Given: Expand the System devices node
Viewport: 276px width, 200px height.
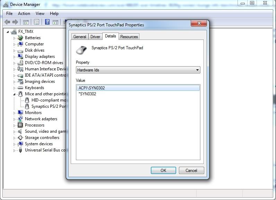Looking at the screenshot, I should tap(14, 144).
